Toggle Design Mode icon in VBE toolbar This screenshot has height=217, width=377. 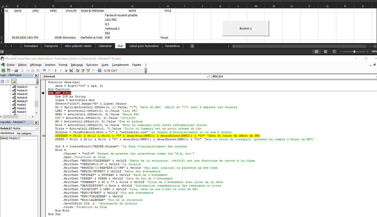(x=71, y=71)
